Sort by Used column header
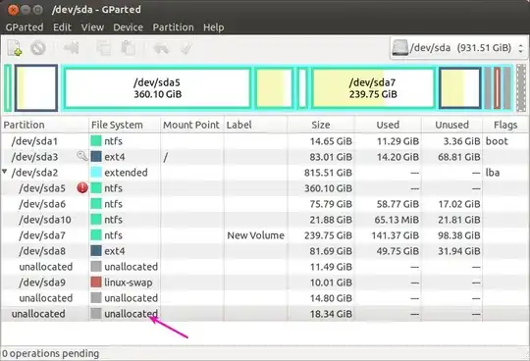Screen dimensions: 530x361 pos(388,125)
